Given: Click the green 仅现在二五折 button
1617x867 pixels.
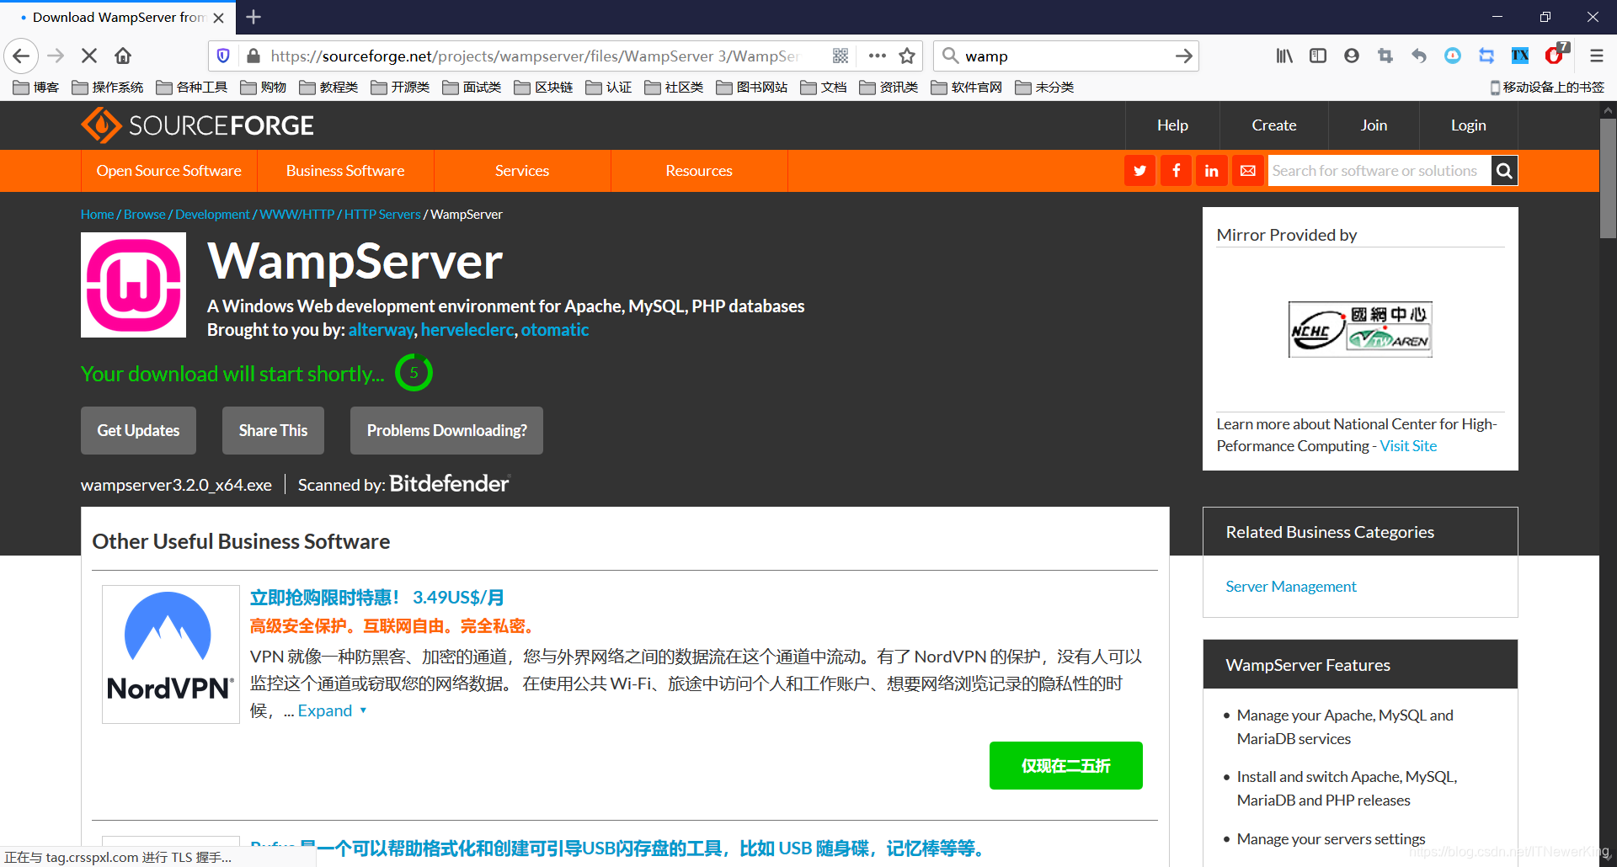Looking at the screenshot, I should click(1065, 765).
